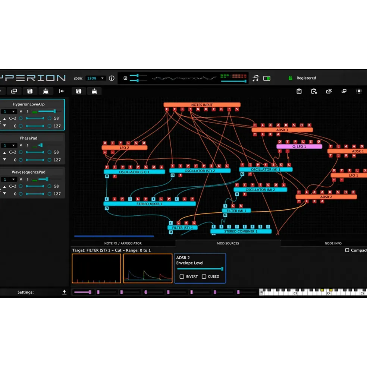Adjust ADSR 2 Envelope Level slider
This screenshot has width=367, height=367.
click(200, 269)
